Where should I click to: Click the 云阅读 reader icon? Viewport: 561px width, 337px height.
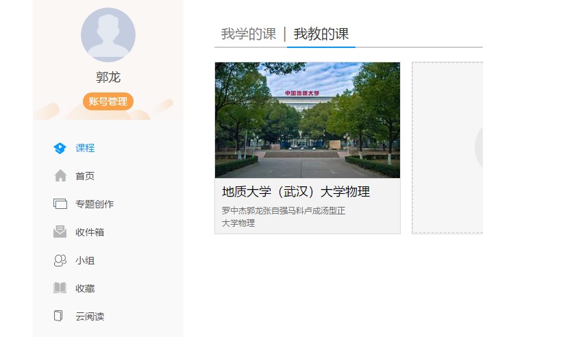point(58,316)
